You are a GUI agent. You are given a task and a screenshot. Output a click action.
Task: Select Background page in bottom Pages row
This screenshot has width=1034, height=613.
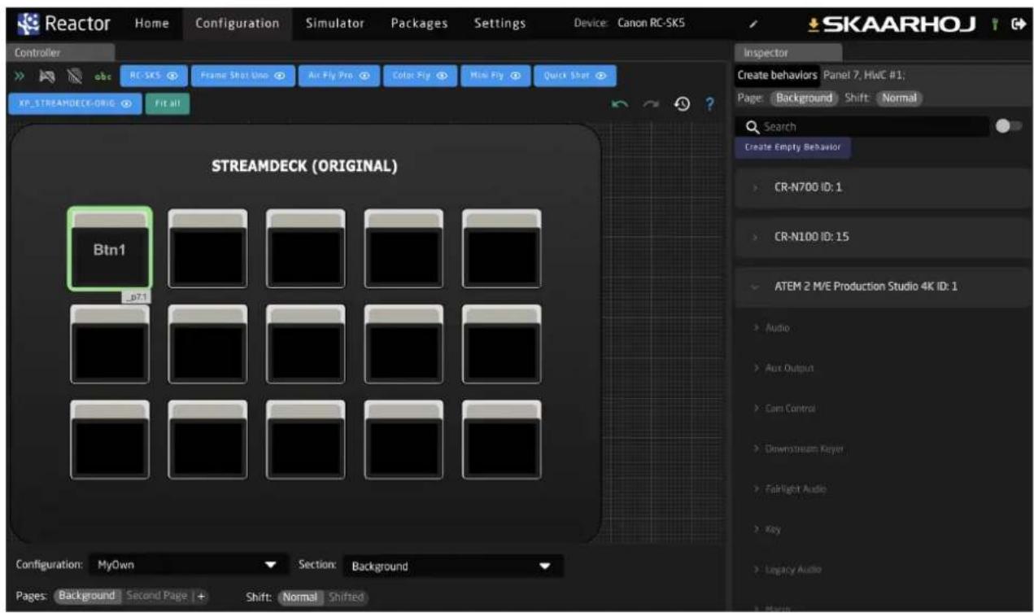[89, 596]
